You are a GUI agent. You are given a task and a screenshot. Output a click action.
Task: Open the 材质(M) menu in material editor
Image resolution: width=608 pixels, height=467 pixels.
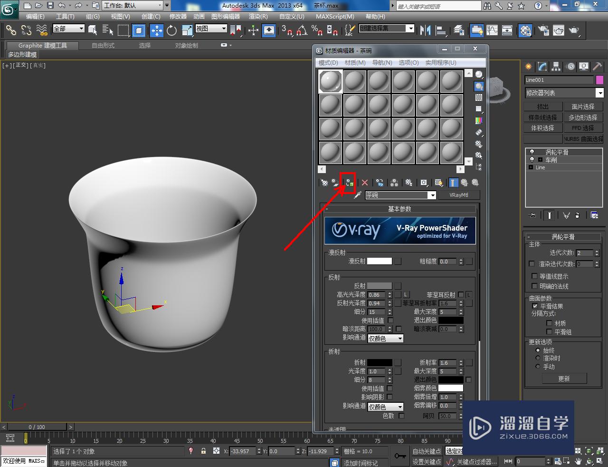355,63
